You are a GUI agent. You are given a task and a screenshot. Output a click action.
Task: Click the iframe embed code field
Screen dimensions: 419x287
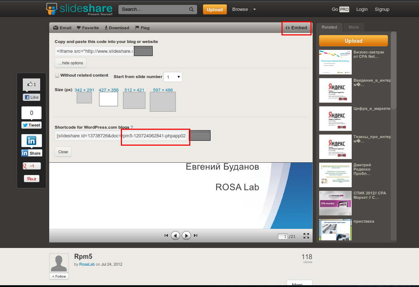[94, 51]
